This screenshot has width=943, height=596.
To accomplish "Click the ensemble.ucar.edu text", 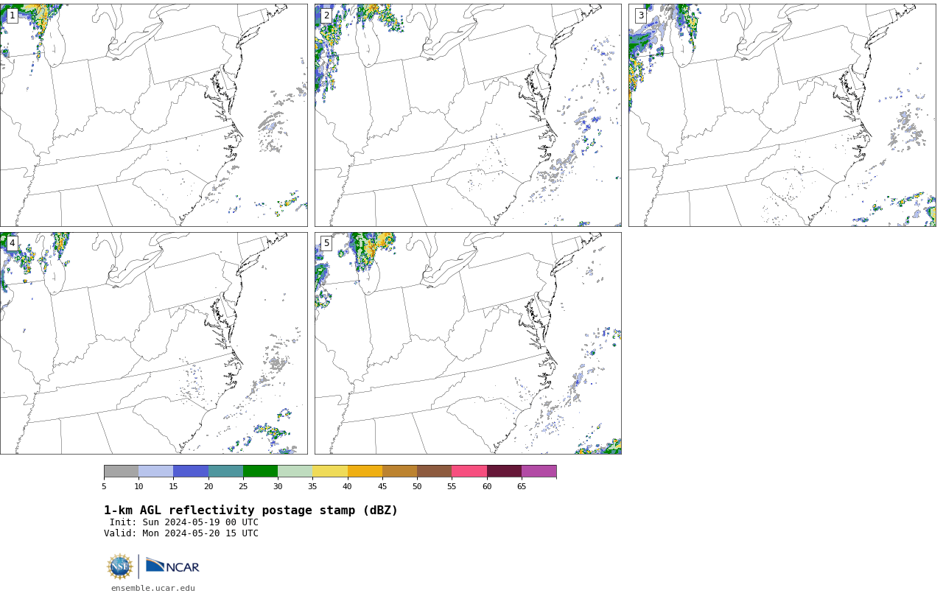I will [153, 588].
